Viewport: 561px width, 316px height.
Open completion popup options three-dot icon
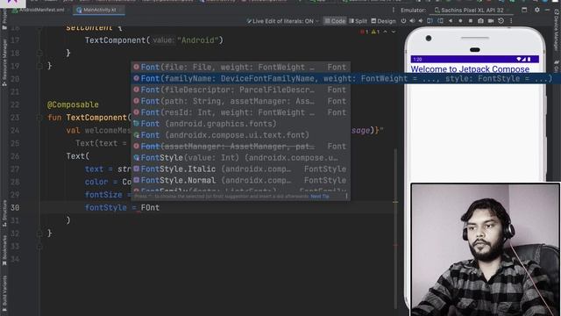pos(346,197)
